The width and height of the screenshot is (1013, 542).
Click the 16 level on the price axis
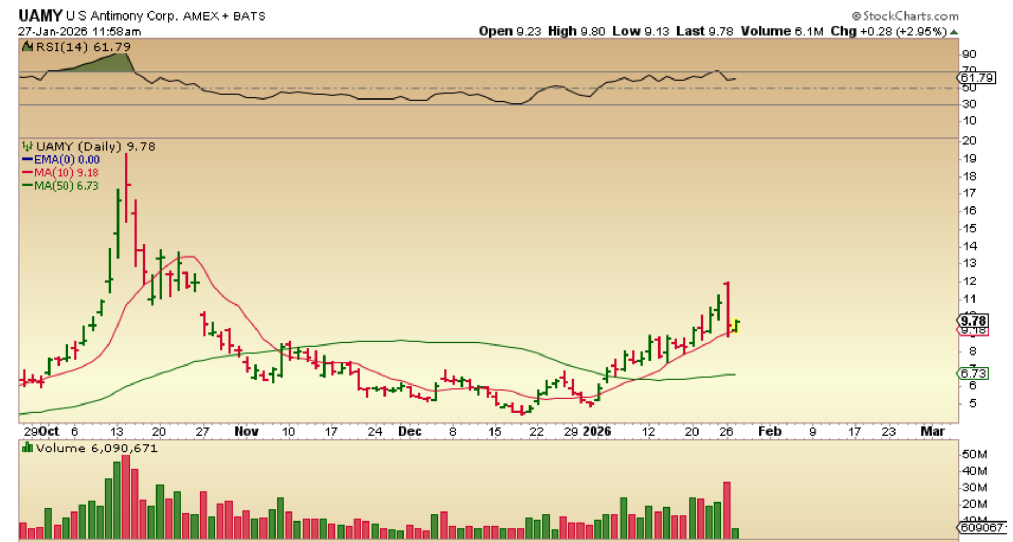click(x=969, y=211)
